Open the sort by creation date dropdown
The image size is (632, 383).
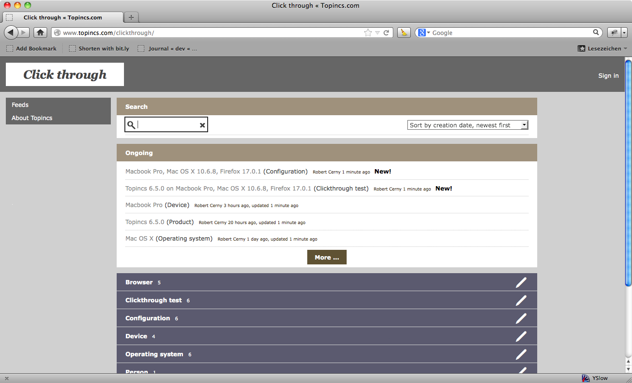pyautogui.click(x=467, y=125)
